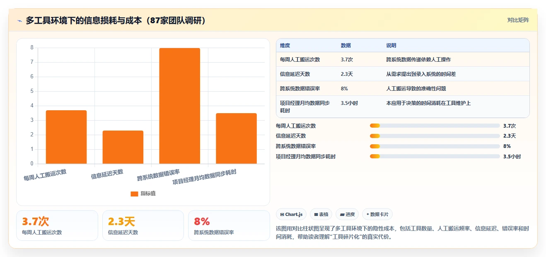Click the 跨系统数据错误率 progress bar
This screenshot has height=257, width=546.
coord(435,146)
